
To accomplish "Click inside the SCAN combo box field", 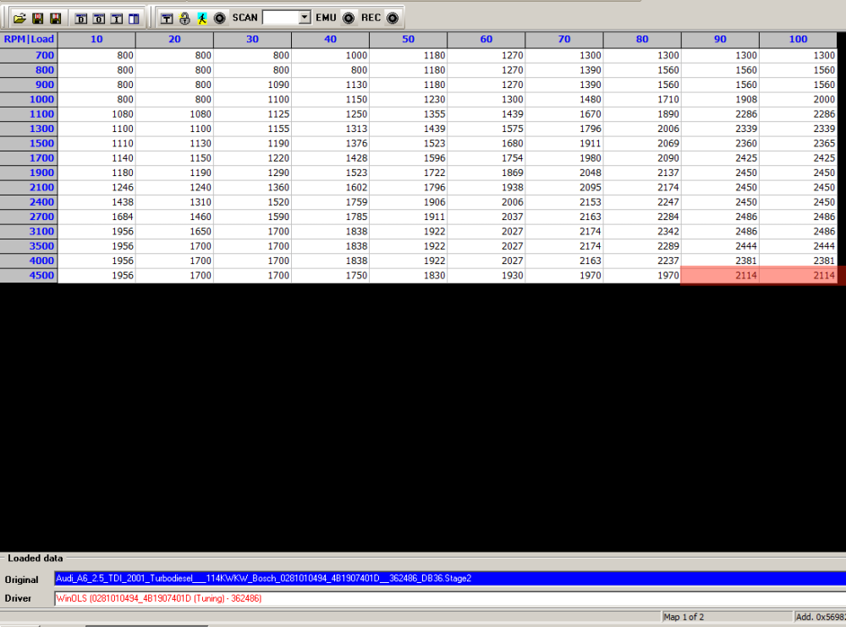I will coord(281,17).
